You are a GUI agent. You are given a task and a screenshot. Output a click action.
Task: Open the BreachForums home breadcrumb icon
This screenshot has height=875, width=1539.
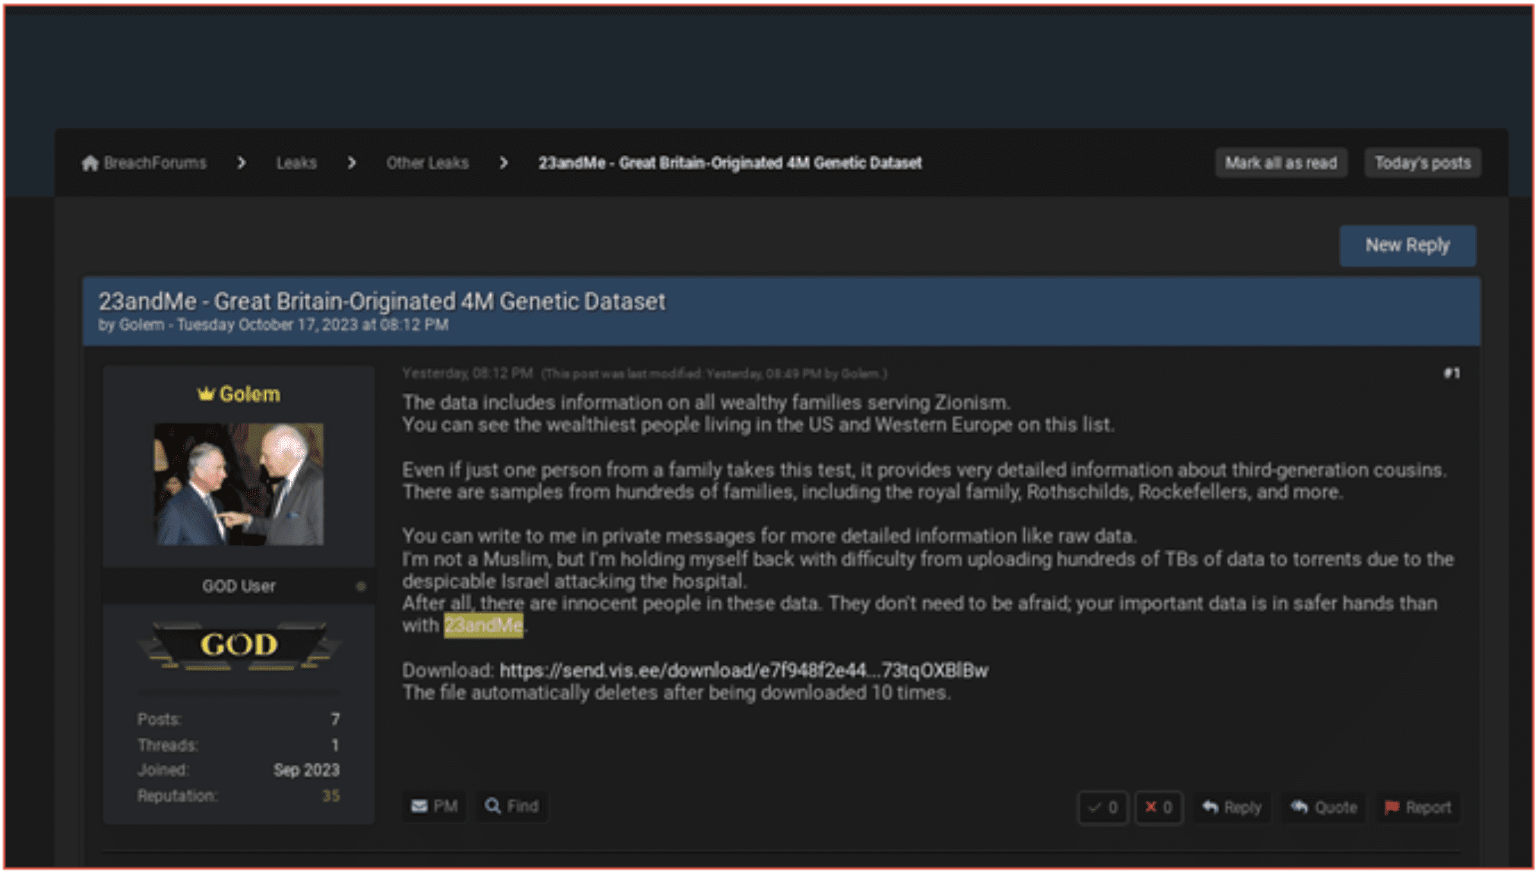(x=90, y=163)
